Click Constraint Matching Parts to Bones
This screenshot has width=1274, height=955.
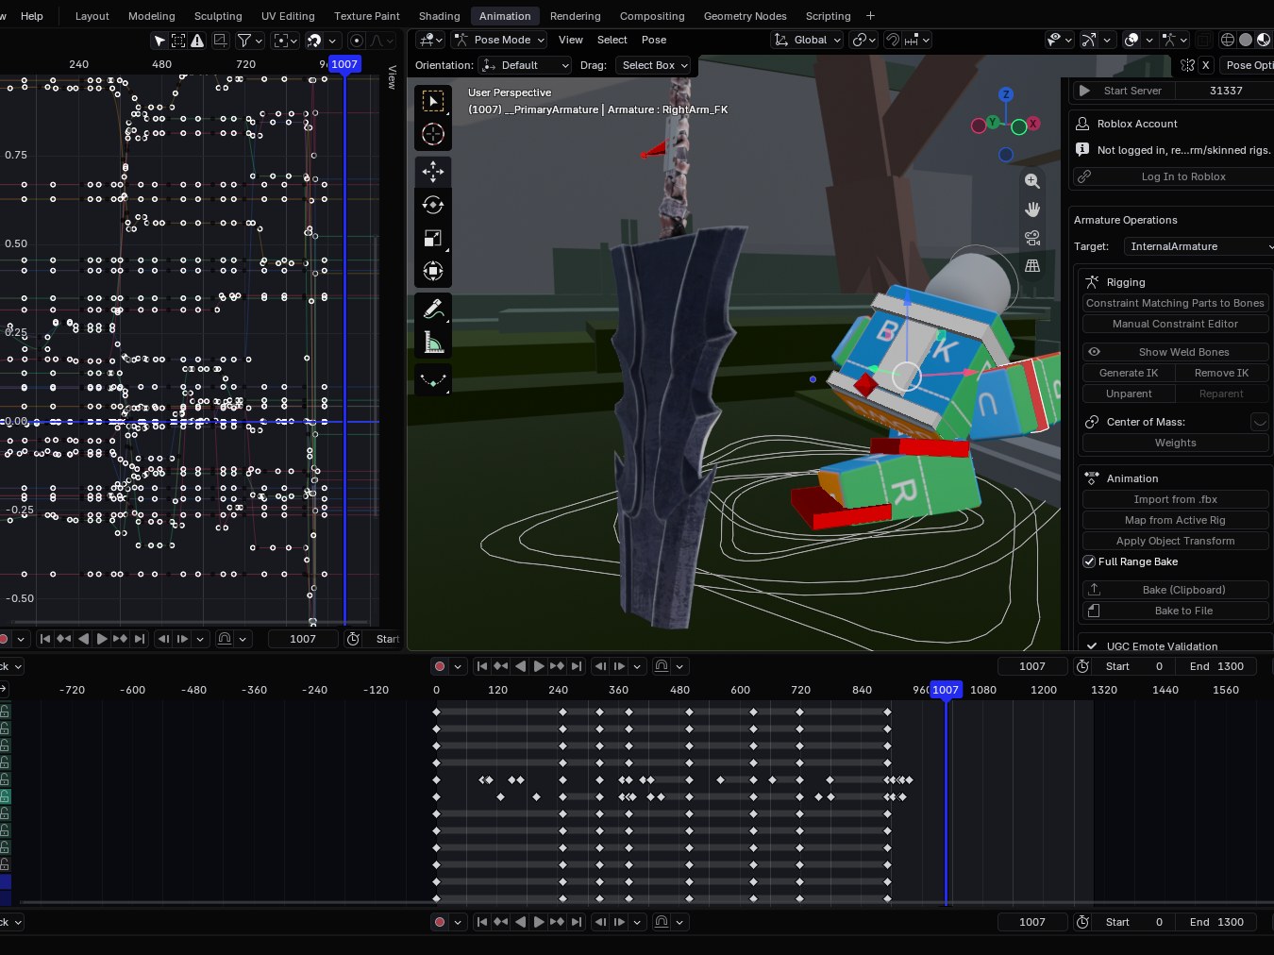1175,303
